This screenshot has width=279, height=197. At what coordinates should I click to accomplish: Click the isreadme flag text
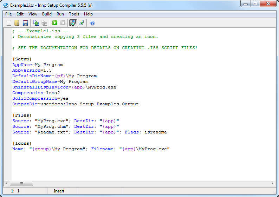[x=156, y=132]
